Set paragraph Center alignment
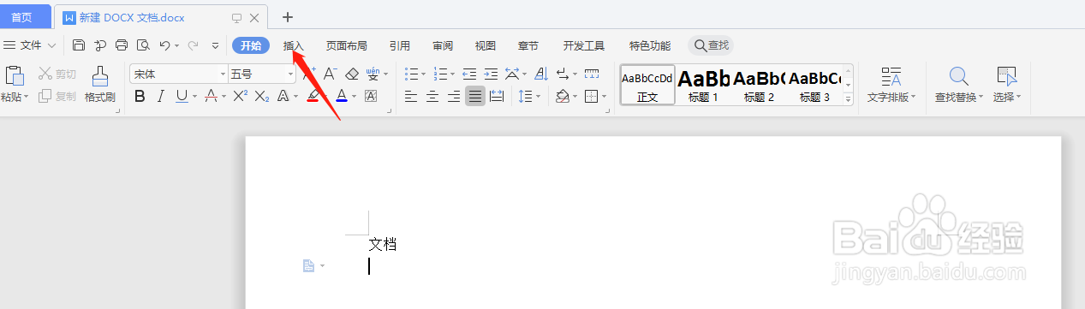 (432, 97)
